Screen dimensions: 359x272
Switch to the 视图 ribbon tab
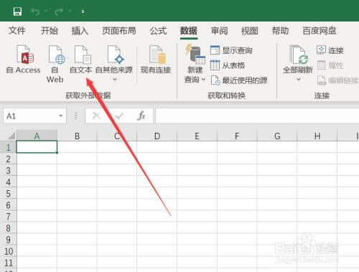[250, 31]
